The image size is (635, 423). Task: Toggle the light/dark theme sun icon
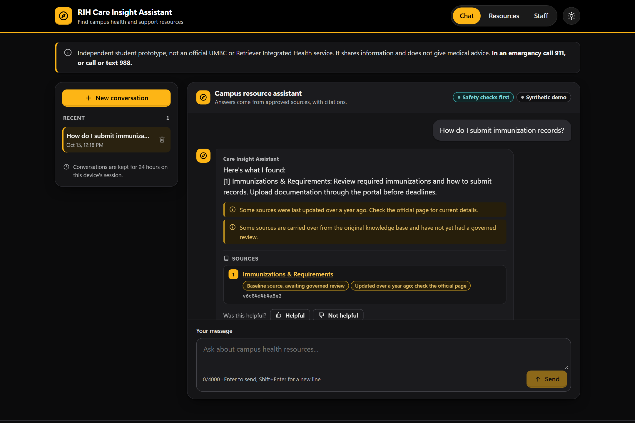pyautogui.click(x=571, y=16)
